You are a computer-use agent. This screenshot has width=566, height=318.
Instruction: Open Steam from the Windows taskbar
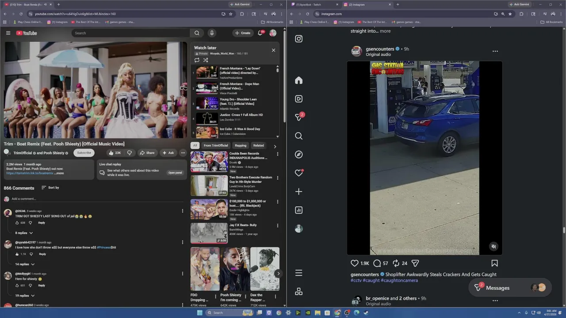coord(366,313)
